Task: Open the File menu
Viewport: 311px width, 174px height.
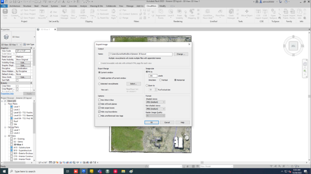Action: coord(4,6)
